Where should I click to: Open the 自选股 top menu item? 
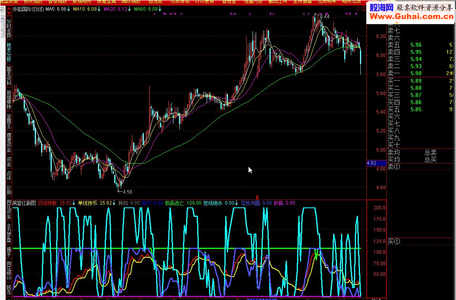click(155, 2)
